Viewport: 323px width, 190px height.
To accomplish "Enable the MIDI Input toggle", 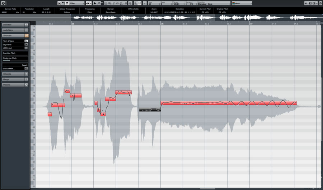I will (26, 48).
